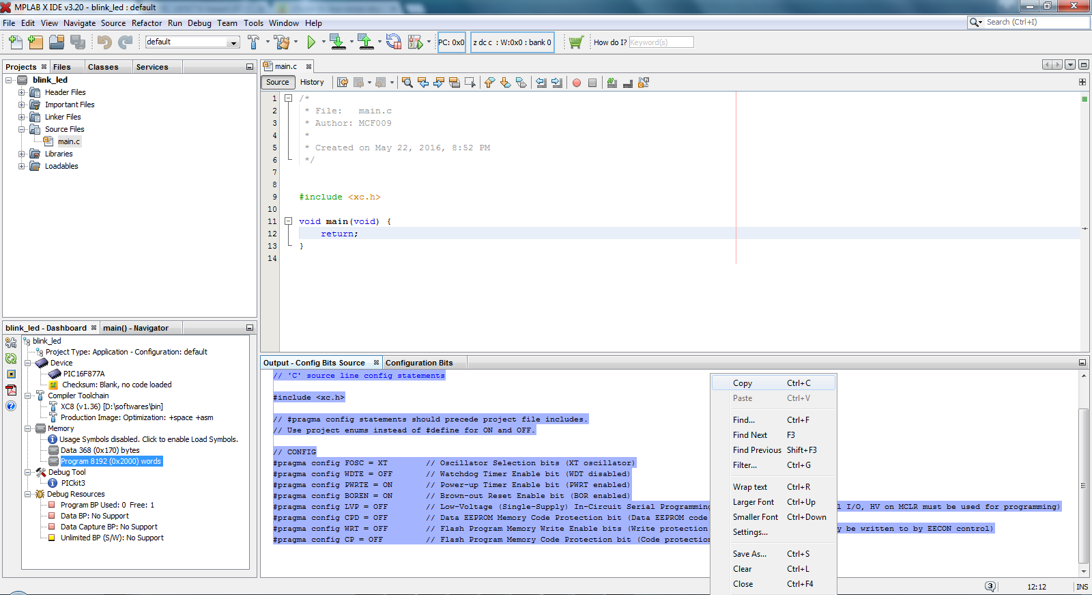Screen dimensions: 1092x595
Task: Click the New File toolbar icon
Action: [x=16, y=42]
